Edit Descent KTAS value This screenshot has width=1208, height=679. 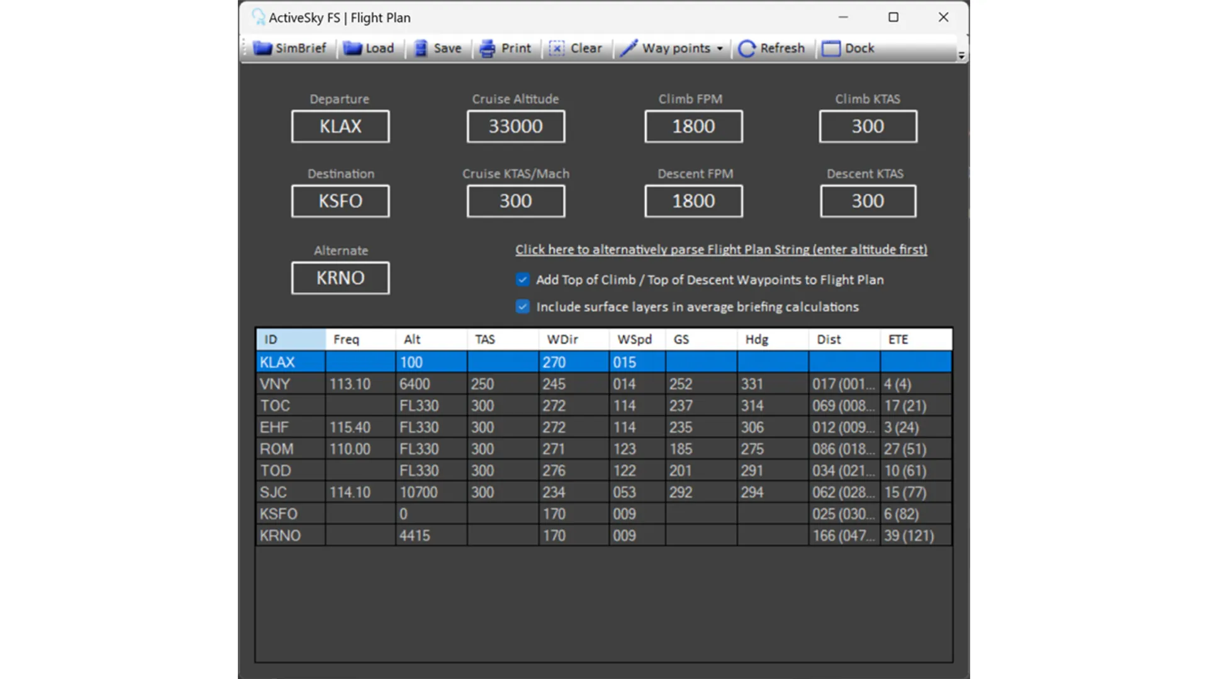pos(868,201)
